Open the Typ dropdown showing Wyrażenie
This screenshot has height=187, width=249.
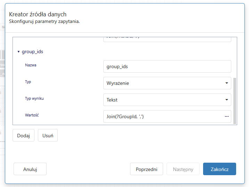pyautogui.click(x=163, y=83)
